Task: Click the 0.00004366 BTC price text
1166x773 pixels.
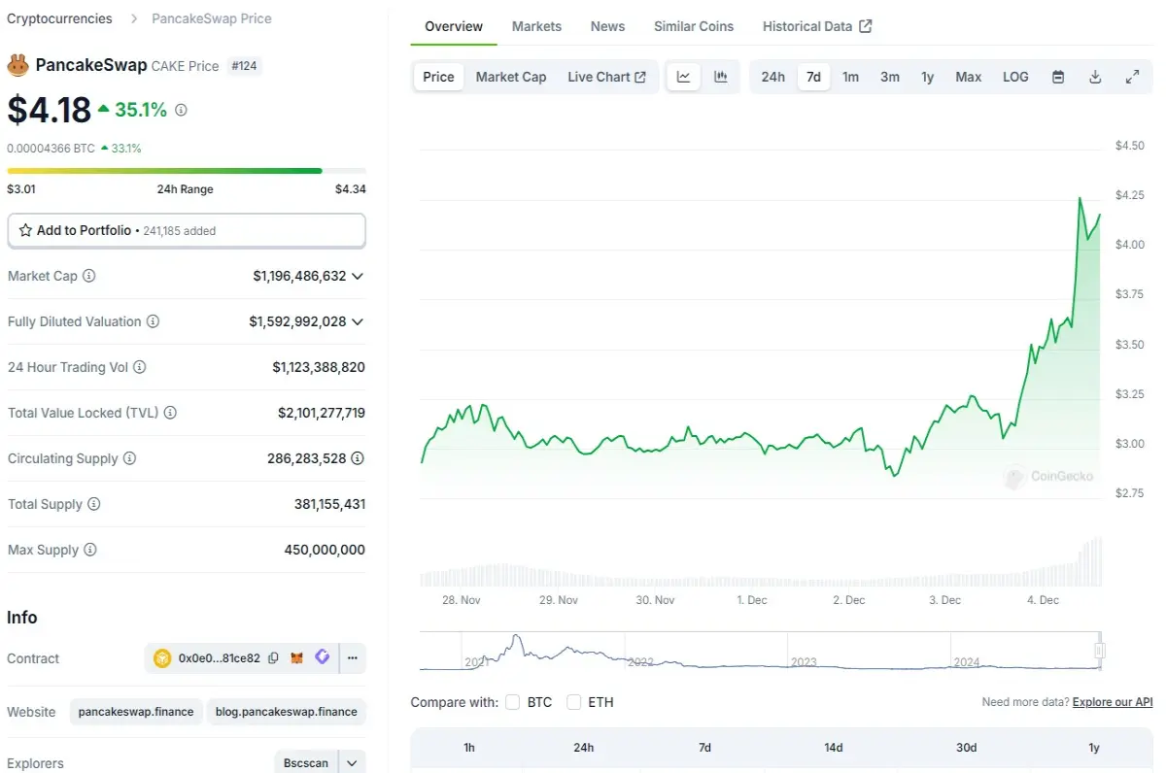Action: [51, 149]
